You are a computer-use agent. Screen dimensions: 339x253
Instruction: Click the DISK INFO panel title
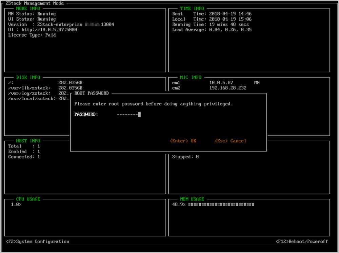(28, 77)
